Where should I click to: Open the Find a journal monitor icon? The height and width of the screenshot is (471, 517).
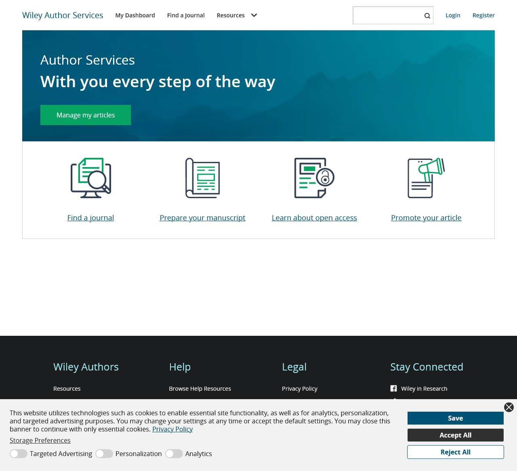coord(91,178)
